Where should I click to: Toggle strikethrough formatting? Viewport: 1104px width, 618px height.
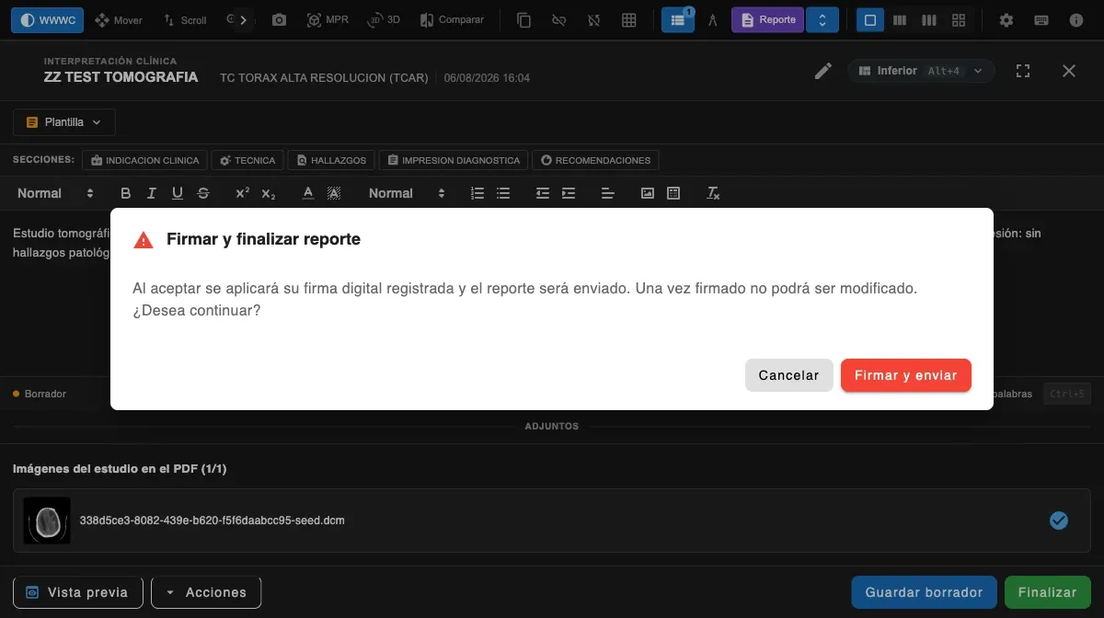(x=203, y=193)
